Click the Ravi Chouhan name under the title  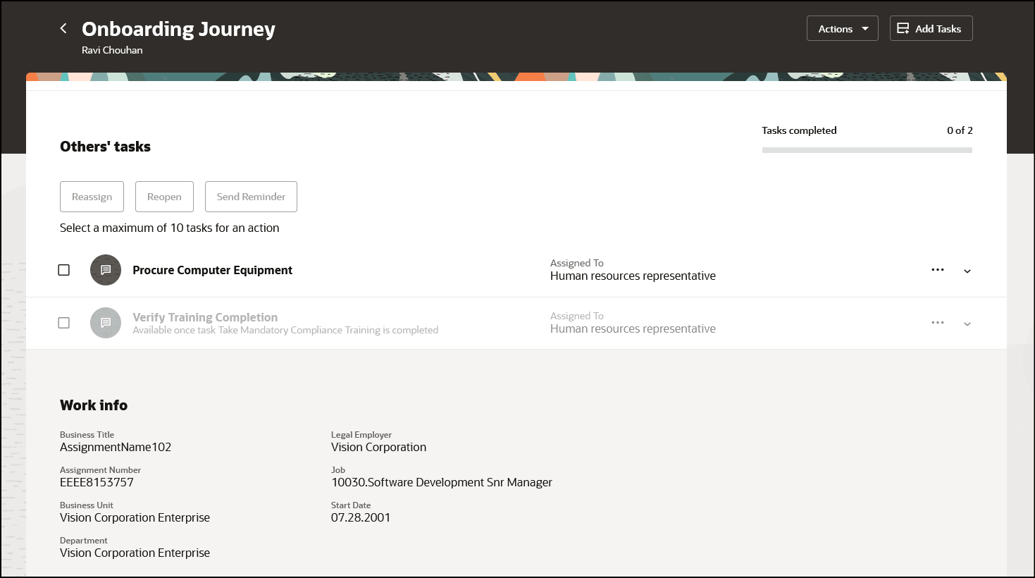(x=112, y=50)
